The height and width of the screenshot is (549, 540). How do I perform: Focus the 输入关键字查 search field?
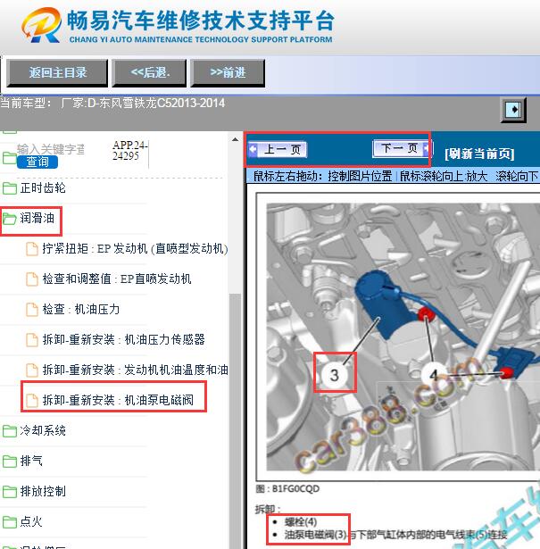[x=51, y=149]
